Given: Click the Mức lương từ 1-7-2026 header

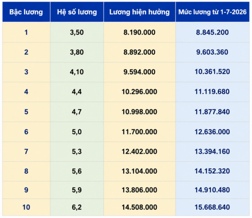Looking at the screenshot, I should pos(212,12).
